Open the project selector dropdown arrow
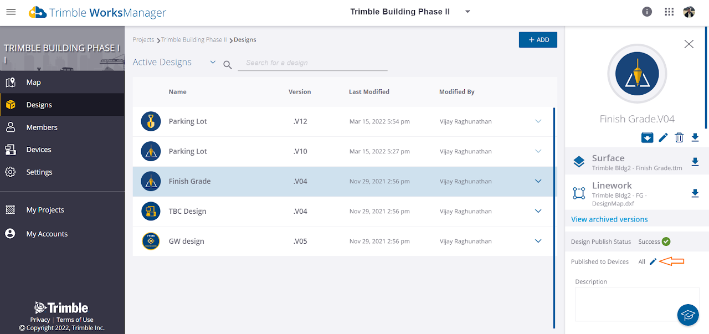This screenshot has width=709, height=334. point(467,12)
